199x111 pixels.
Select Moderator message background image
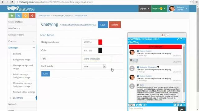click(x=22, y=85)
